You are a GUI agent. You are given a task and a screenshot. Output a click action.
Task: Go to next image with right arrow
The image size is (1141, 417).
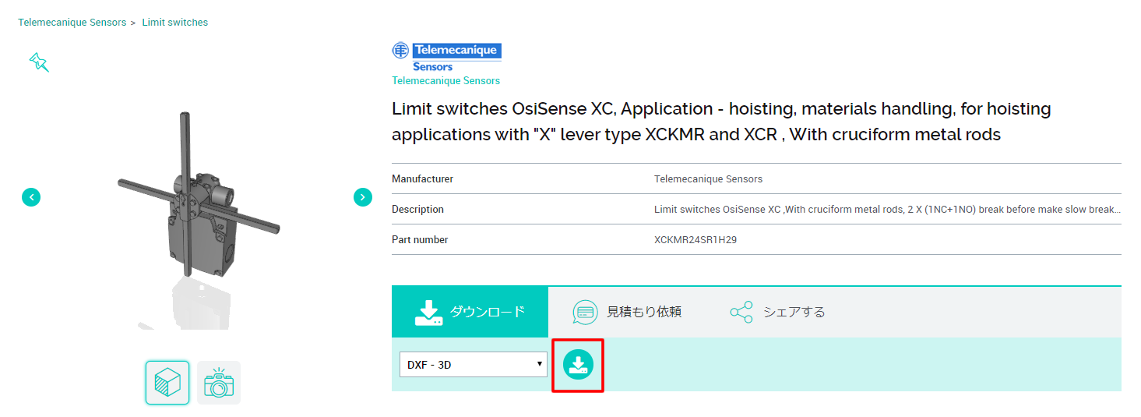(x=363, y=197)
